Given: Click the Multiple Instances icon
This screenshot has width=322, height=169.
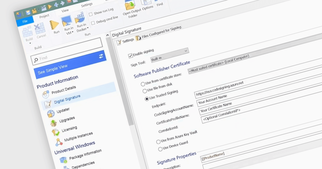Looking at the screenshot, I should tap(59, 142).
